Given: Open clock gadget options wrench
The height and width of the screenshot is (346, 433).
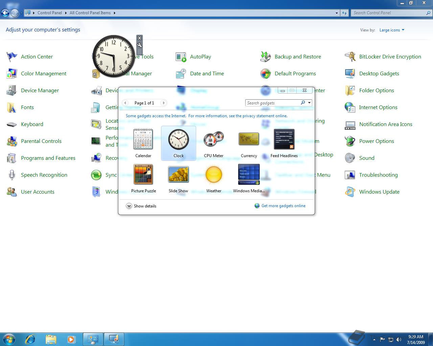Looking at the screenshot, I should point(139,45).
